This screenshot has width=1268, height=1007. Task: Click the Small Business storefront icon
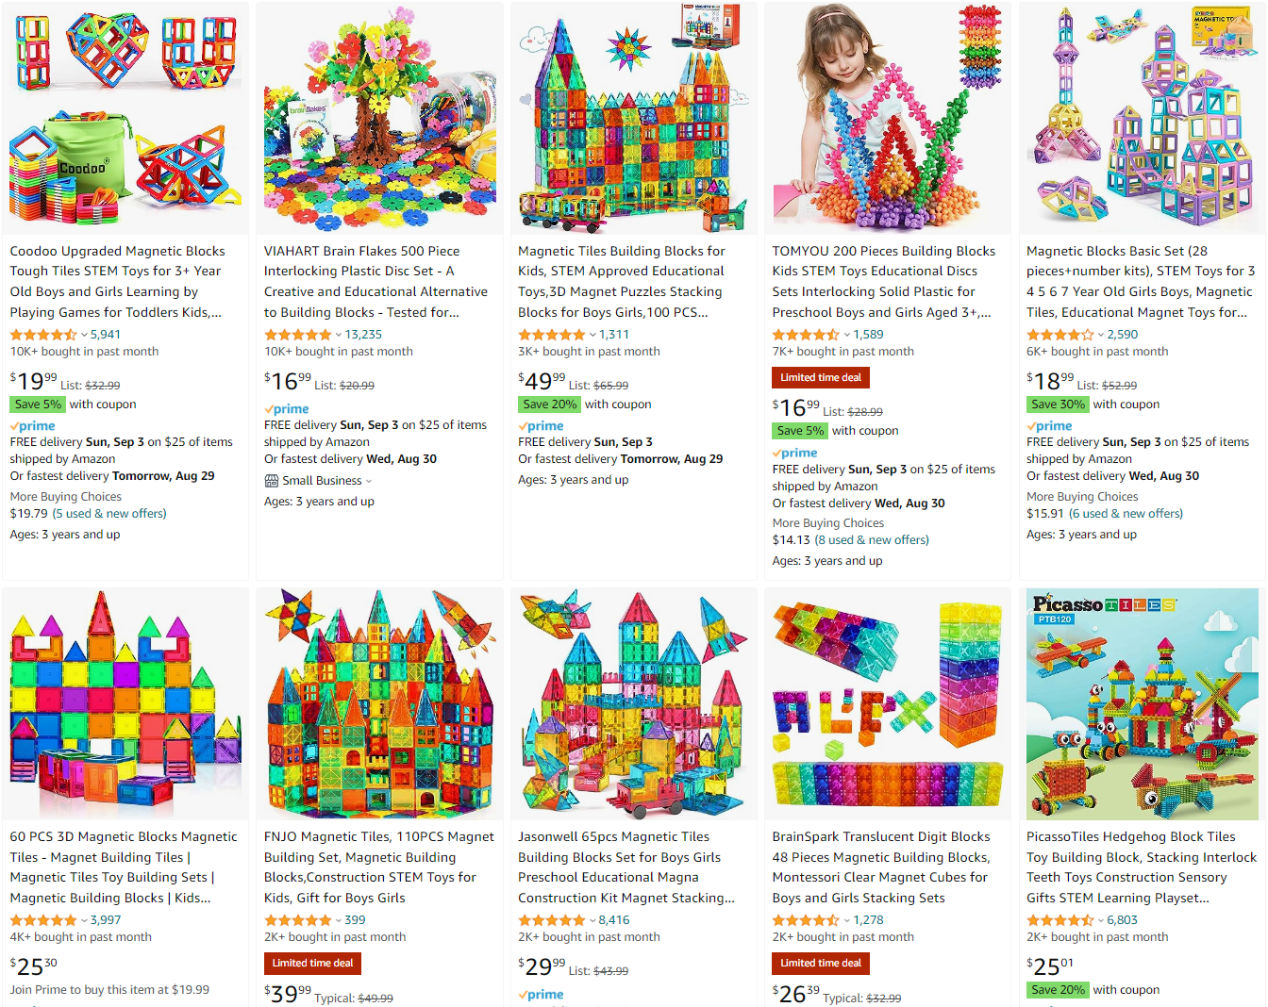272,481
